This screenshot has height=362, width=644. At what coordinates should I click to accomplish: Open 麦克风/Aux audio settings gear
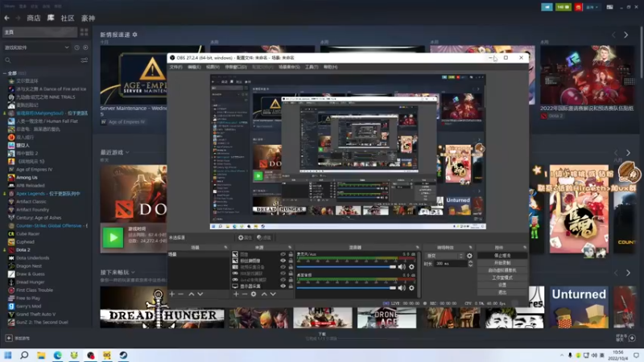(x=411, y=267)
